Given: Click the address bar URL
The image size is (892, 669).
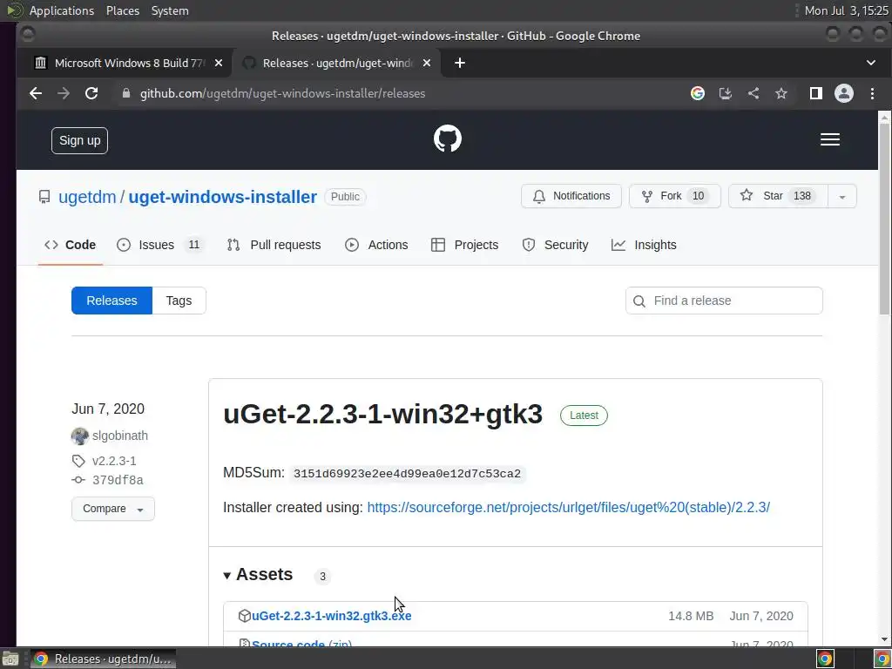Looking at the screenshot, I should (x=283, y=93).
